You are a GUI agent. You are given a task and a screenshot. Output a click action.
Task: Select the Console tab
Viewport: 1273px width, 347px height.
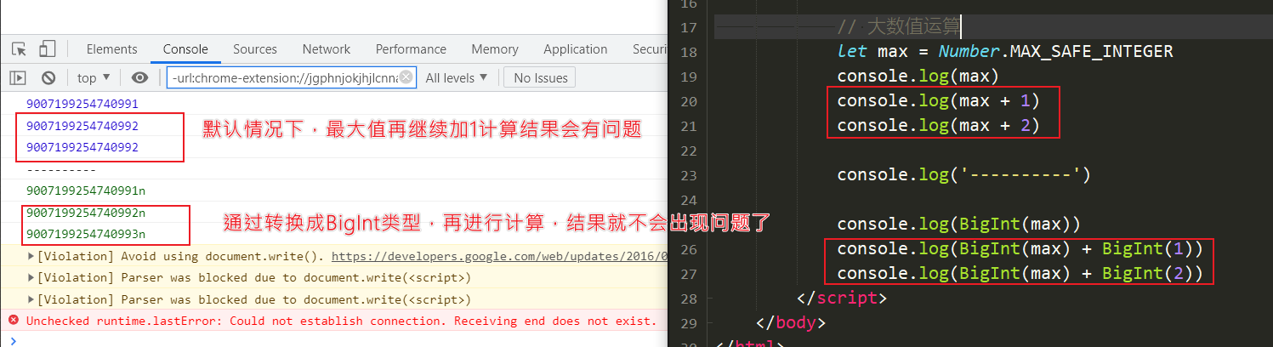[x=185, y=49]
